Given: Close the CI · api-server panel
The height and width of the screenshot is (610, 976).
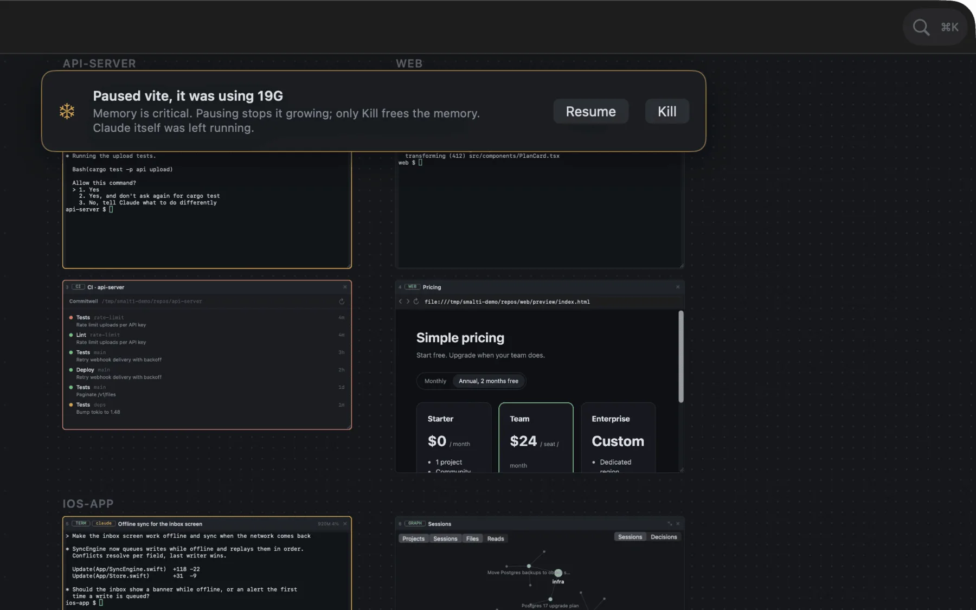Looking at the screenshot, I should click(x=345, y=287).
